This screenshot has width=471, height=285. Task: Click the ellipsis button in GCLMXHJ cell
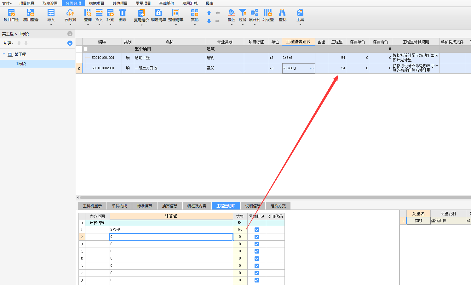312,68
